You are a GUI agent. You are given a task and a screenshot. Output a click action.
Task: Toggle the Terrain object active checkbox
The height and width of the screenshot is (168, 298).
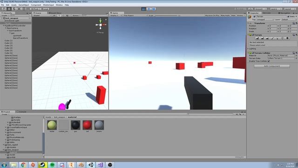[x=255, y=17]
